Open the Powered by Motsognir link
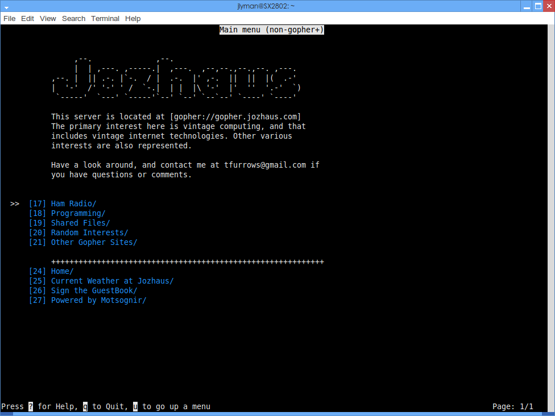 (x=98, y=300)
